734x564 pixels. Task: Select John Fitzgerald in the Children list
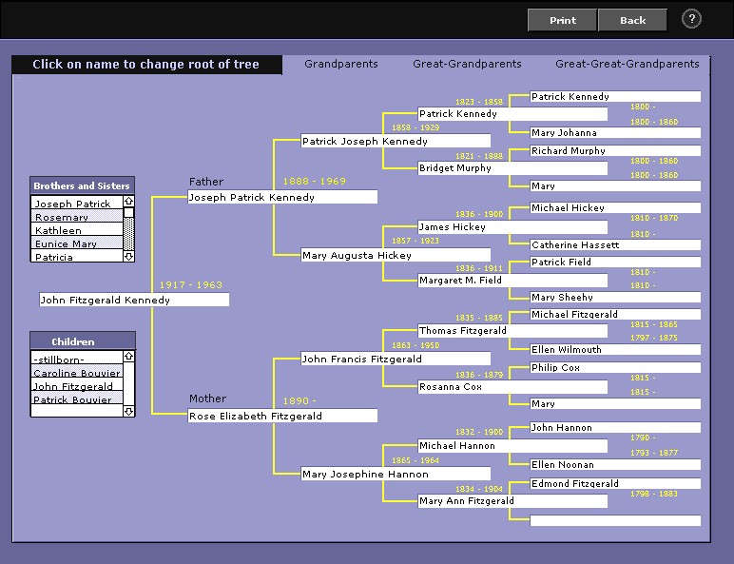[77, 385]
